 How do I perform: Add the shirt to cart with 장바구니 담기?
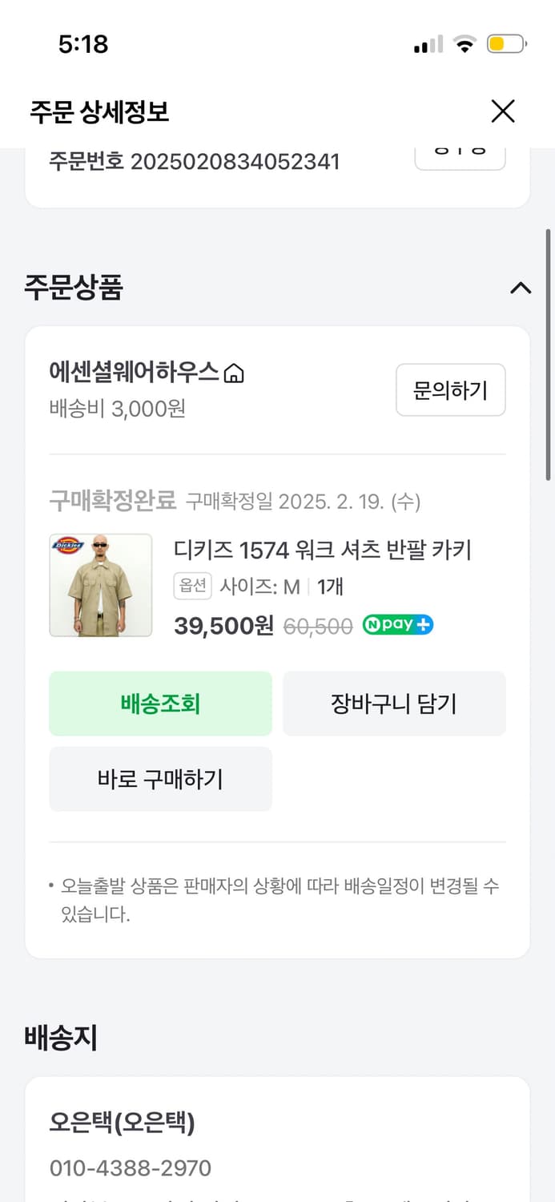click(x=394, y=703)
